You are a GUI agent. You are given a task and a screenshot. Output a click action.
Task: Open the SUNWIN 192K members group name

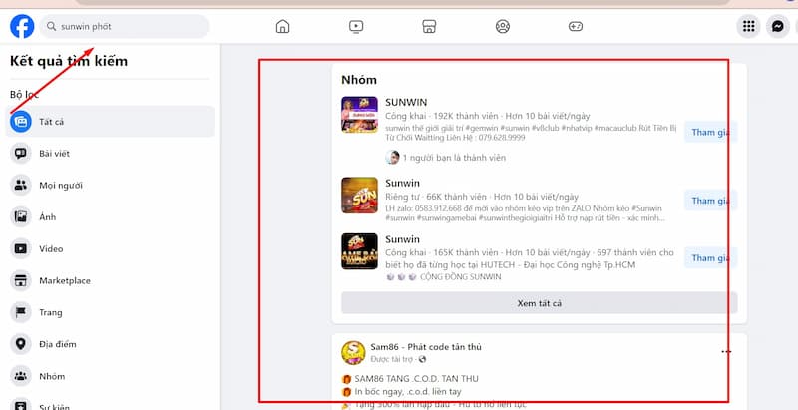(x=406, y=102)
